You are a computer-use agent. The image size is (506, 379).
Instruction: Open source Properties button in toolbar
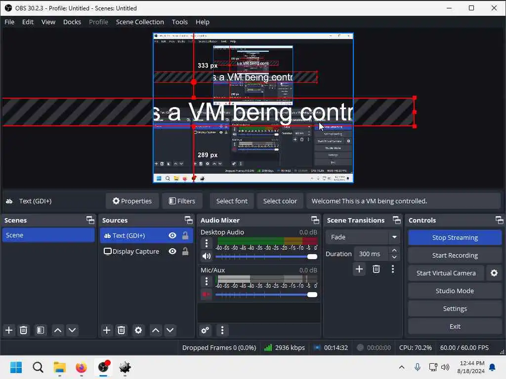132,201
